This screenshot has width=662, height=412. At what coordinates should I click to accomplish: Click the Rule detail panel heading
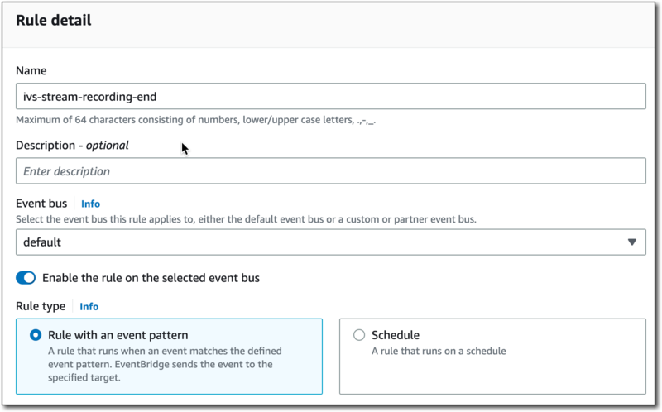53,21
